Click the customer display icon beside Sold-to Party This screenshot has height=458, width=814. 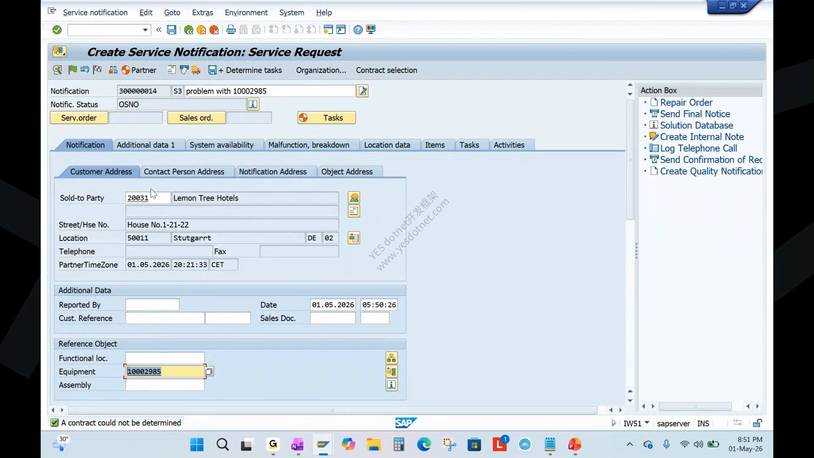[x=354, y=198]
